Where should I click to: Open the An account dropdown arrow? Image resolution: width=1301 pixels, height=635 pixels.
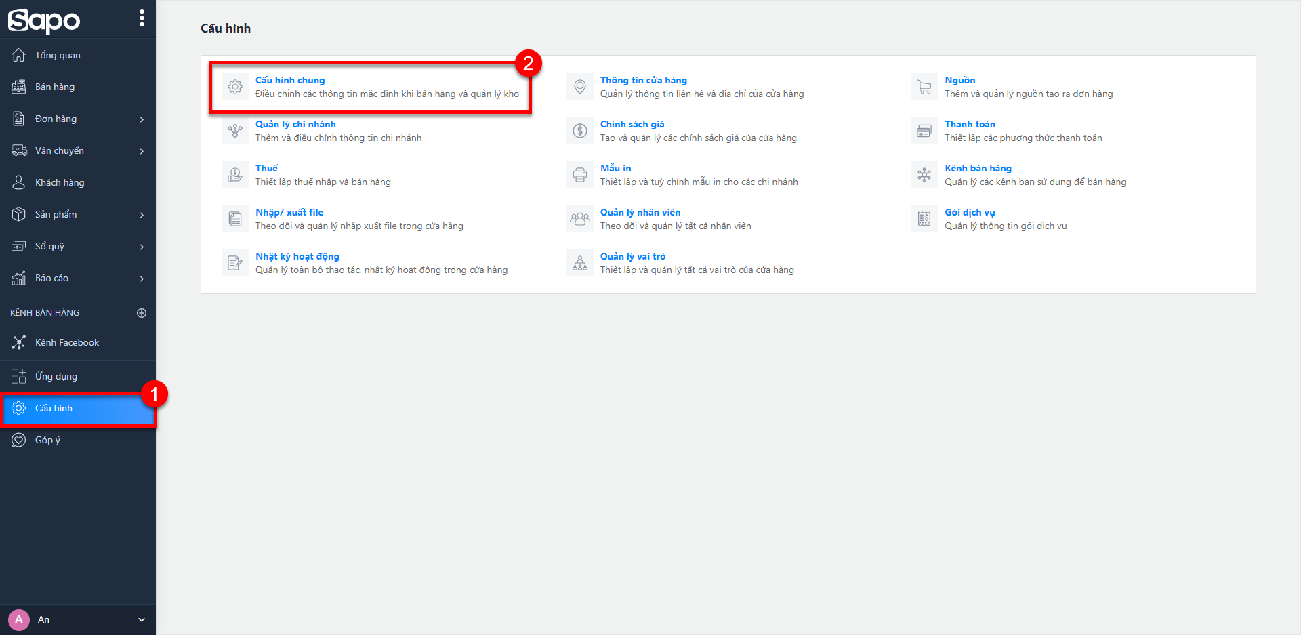pyautogui.click(x=142, y=619)
